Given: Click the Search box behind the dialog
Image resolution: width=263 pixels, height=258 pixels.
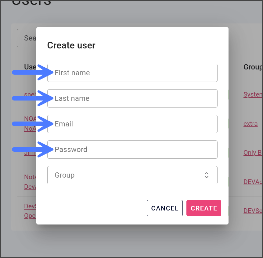Looking at the screenshot, I should [x=27, y=38].
